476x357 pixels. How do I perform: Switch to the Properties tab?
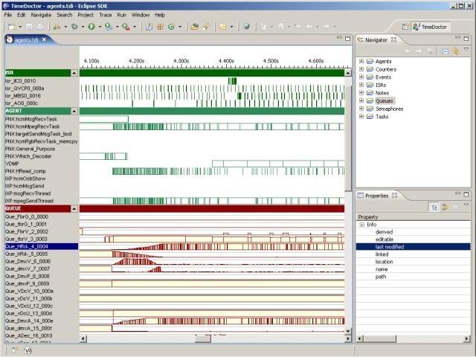[376, 196]
